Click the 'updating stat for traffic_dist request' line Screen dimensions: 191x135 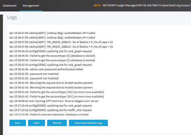coord(50,110)
